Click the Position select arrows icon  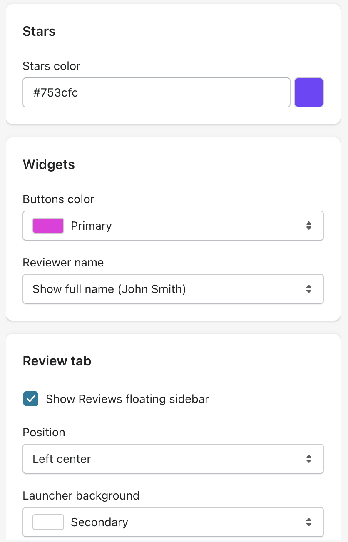(x=309, y=459)
